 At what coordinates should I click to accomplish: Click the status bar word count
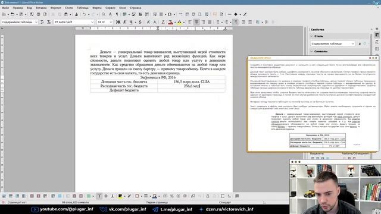coord(76,202)
